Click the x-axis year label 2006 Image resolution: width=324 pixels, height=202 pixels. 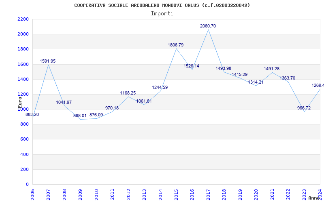point(32,194)
